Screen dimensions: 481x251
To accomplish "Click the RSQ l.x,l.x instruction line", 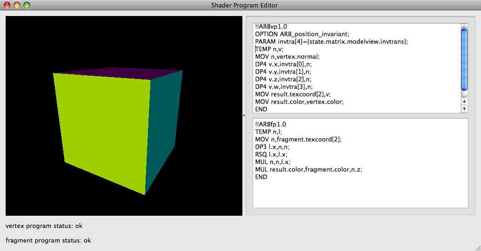I will click(271, 154).
